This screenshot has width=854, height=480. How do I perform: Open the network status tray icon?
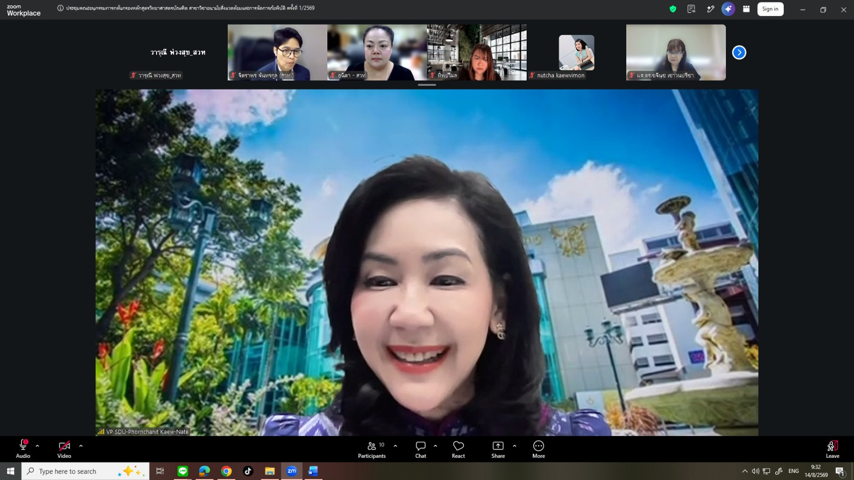click(x=767, y=471)
